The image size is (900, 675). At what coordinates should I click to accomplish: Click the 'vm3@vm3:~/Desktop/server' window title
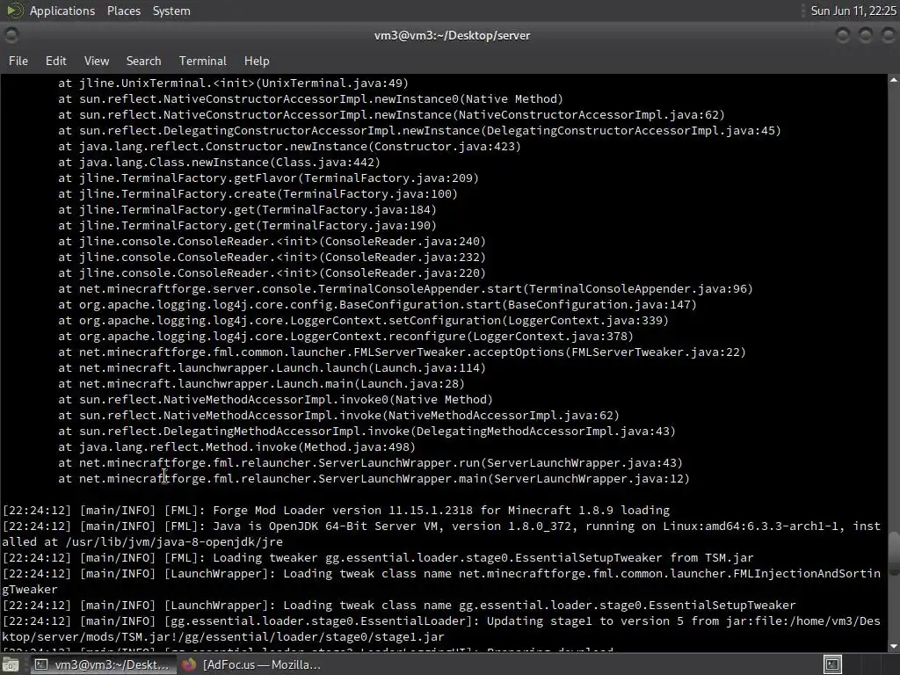coord(453,35)
